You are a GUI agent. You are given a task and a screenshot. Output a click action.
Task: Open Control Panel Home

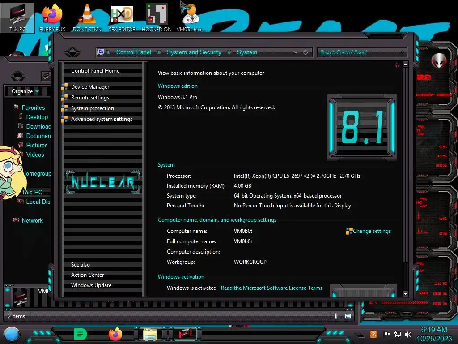[x=95, y=71]
